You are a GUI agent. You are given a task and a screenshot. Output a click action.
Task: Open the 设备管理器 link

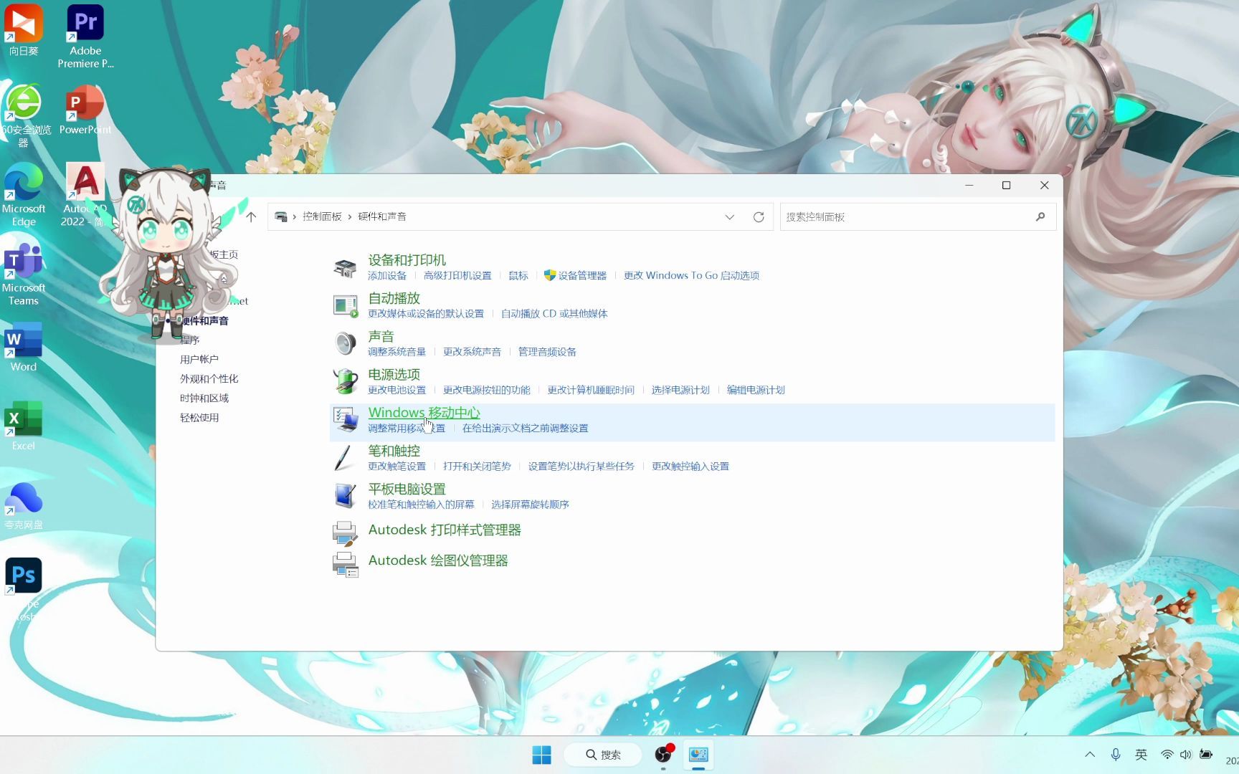point(582,276)
